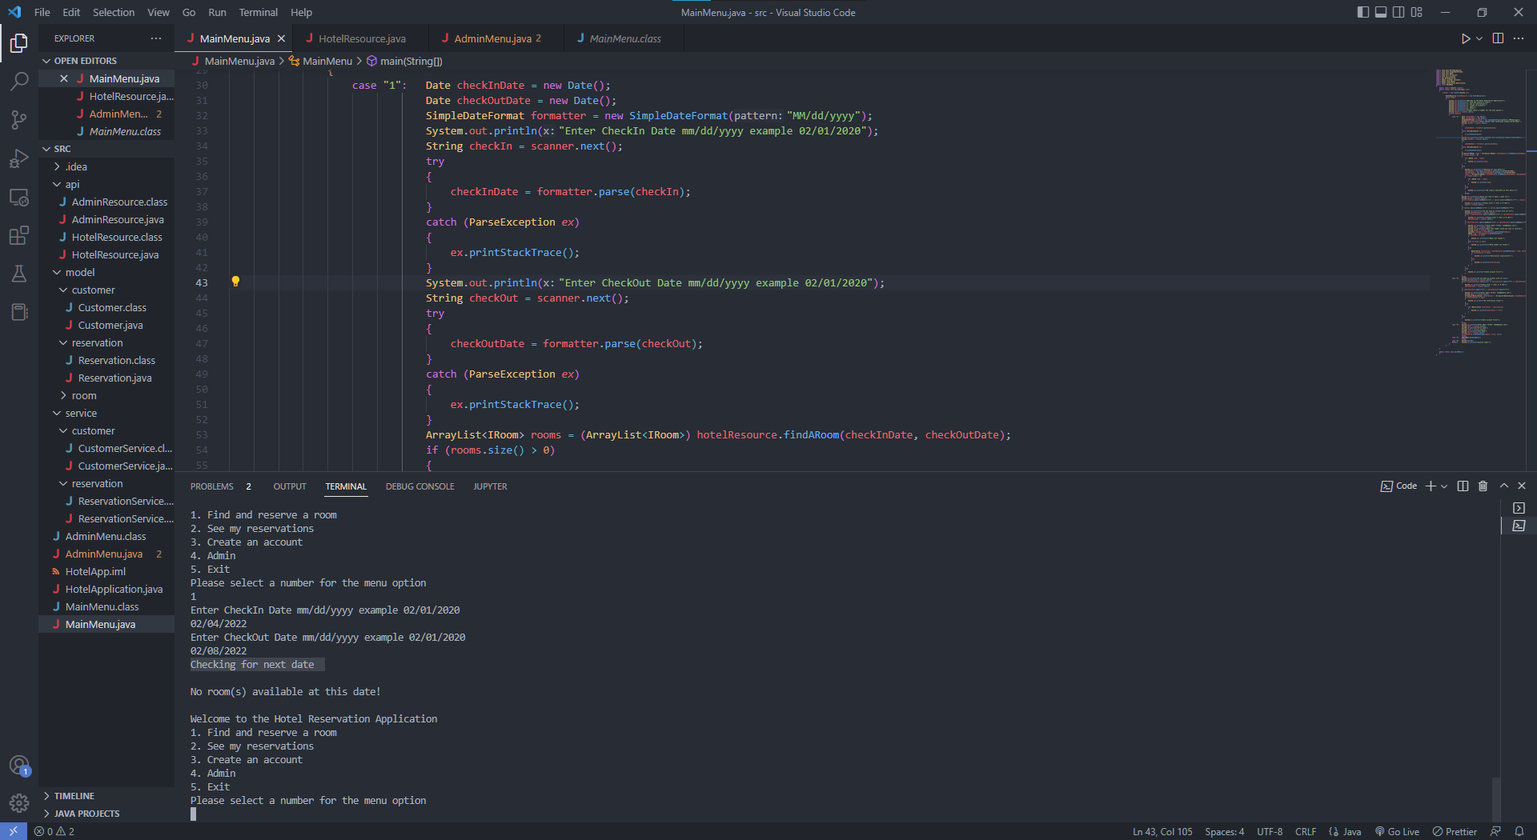The image size is (1537, 840).
Task: Open the Source Control view icon
Action: coord(19,120)
